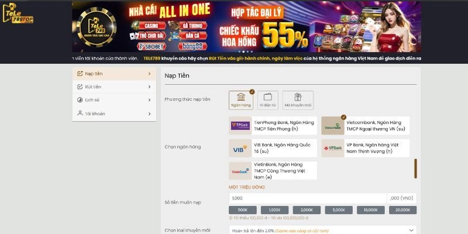Choose VIB Bank, Ngân Hàng Quốc Tế
Image resolution: width=468 pixels, height=234 pixels.
(x=273, y=148)
